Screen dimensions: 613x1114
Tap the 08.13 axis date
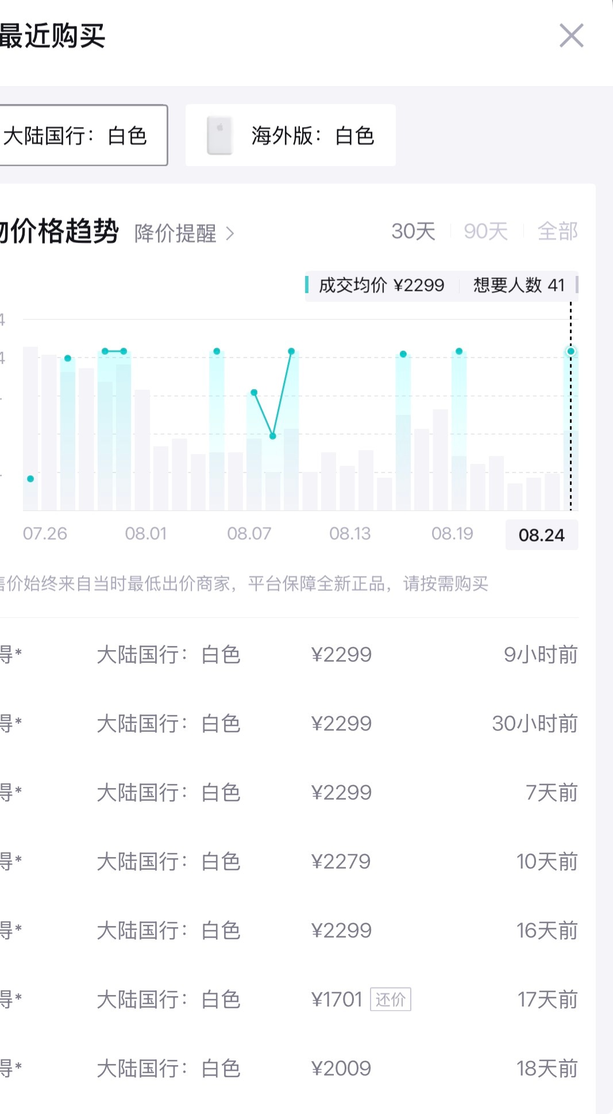point(350,533)
